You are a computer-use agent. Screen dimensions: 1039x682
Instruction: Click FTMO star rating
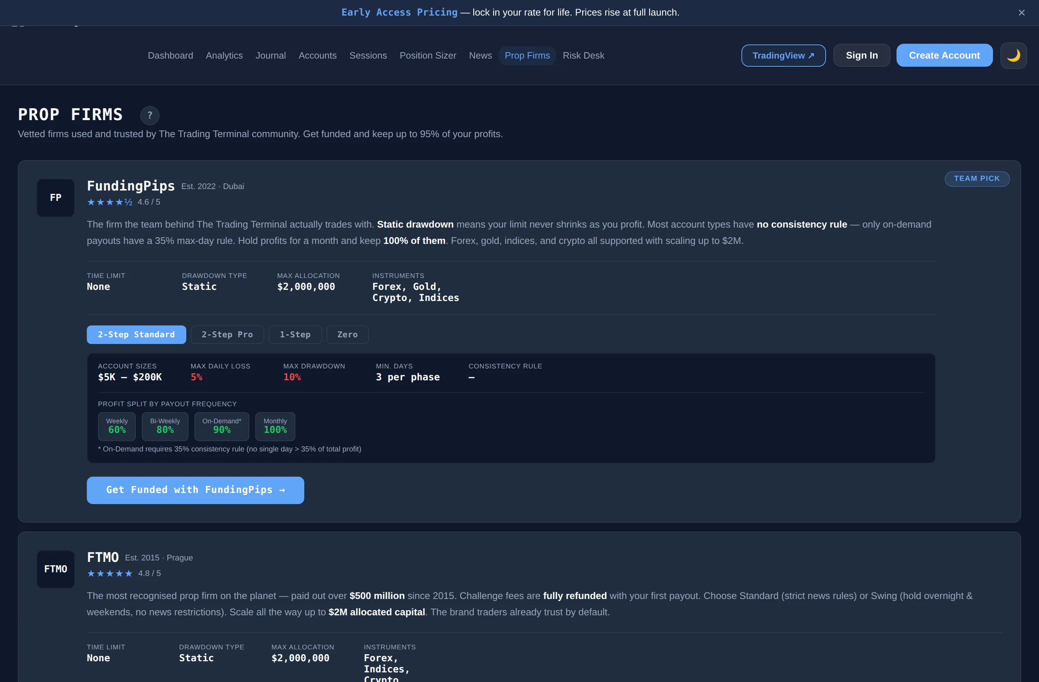pyautogui.click(x=109, y=573)
